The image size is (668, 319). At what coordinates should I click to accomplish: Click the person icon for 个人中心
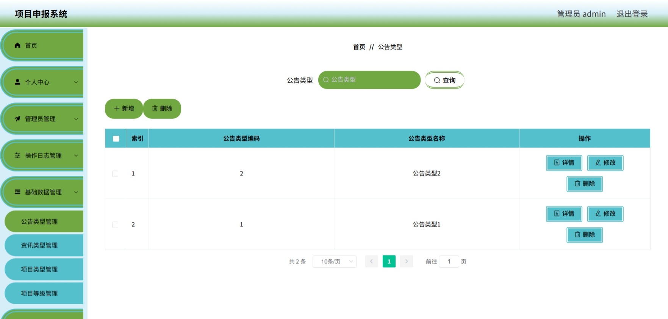click(17, 82)
